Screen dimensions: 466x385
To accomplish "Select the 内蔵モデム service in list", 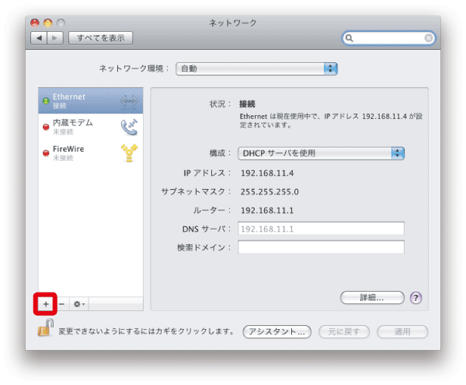I will [x=91, y=127].
